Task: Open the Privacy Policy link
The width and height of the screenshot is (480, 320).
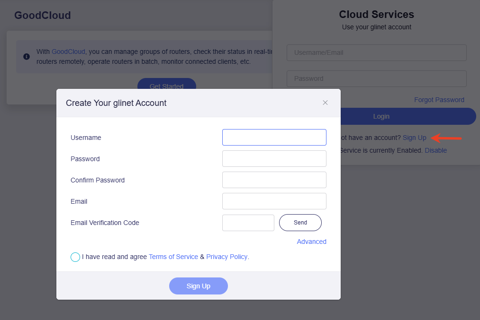Action: [x=226, y=257]
